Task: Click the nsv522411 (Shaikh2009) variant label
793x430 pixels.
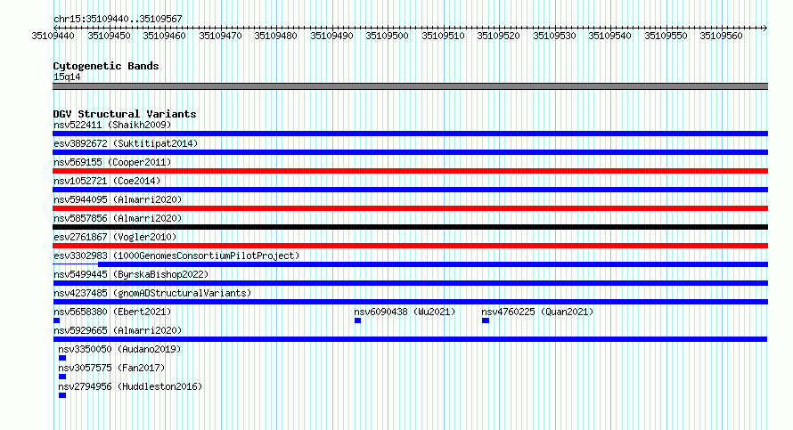Action: click(x=112, y=125)
